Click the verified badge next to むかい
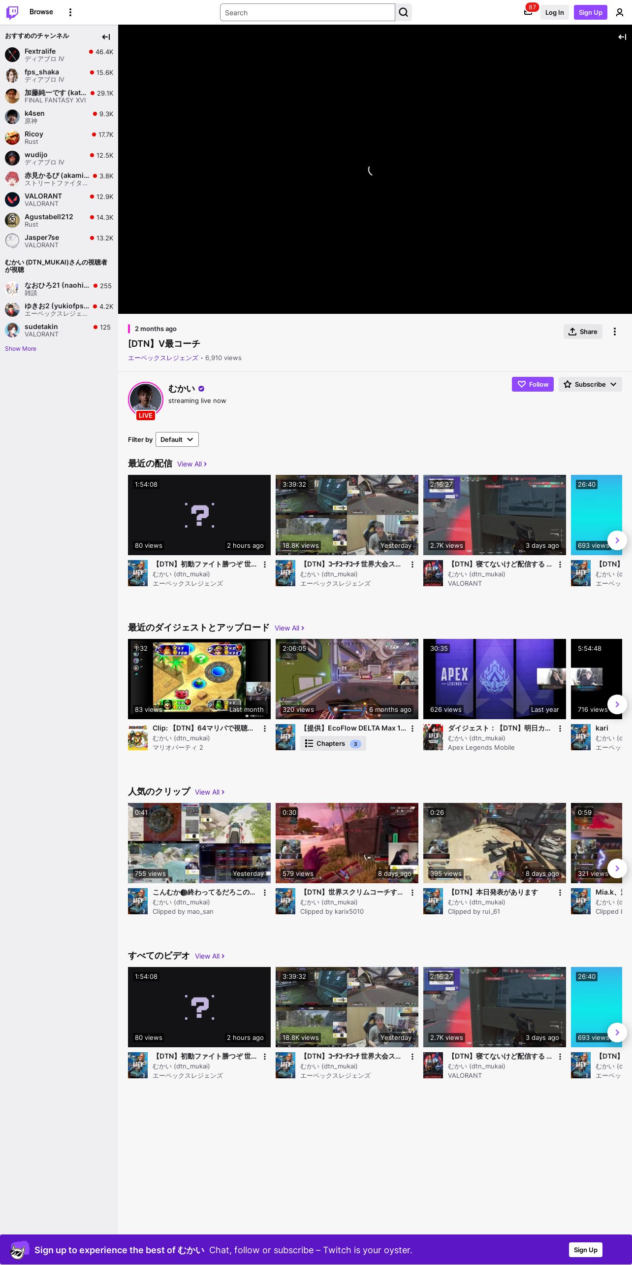This screenshot has width=632, height=1265. coord(201,389)
